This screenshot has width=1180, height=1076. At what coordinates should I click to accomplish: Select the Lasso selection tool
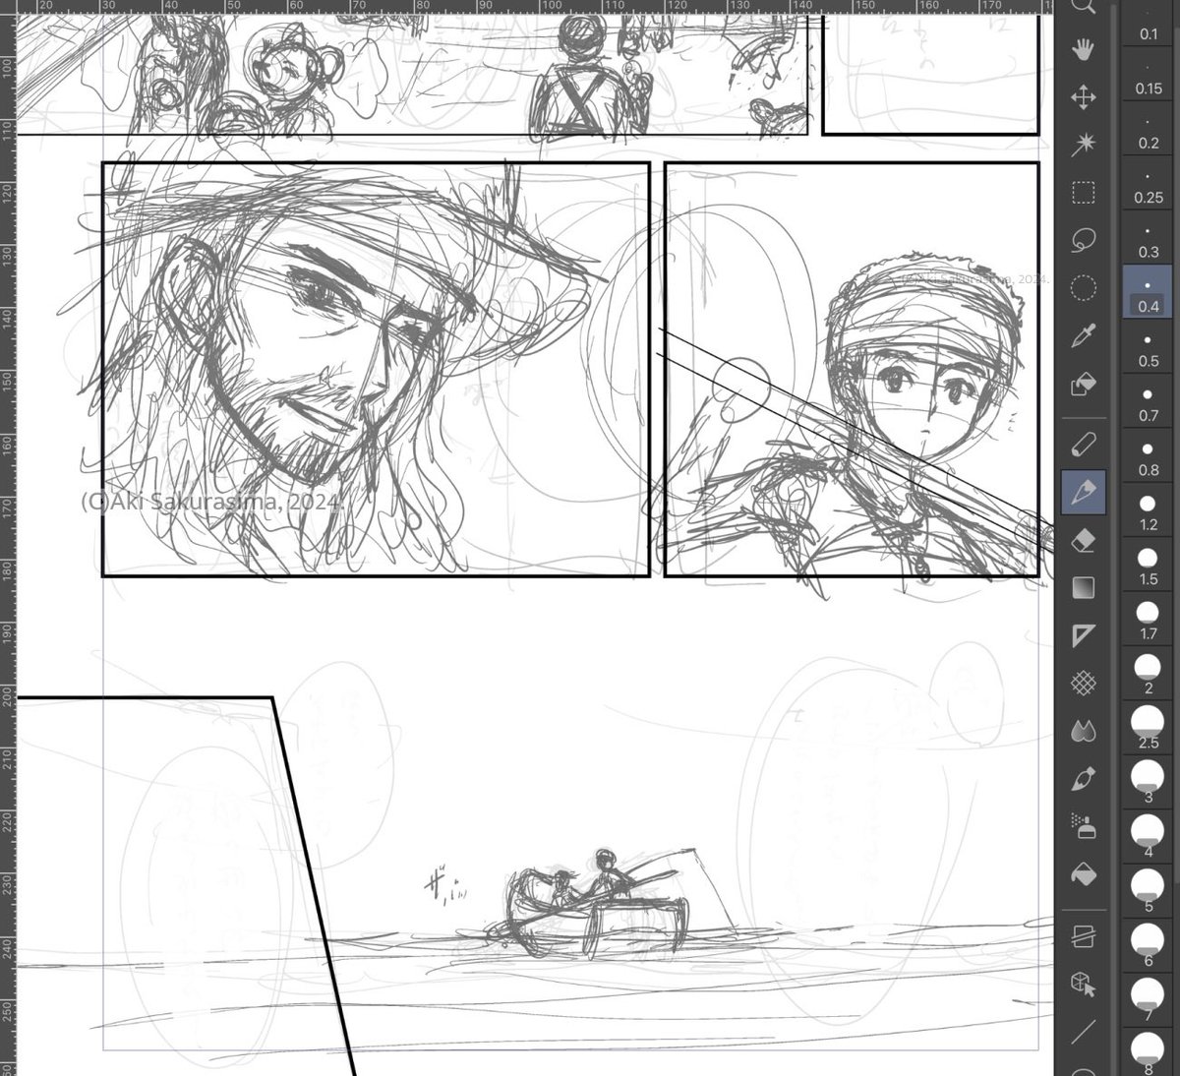coord(1083,240)
